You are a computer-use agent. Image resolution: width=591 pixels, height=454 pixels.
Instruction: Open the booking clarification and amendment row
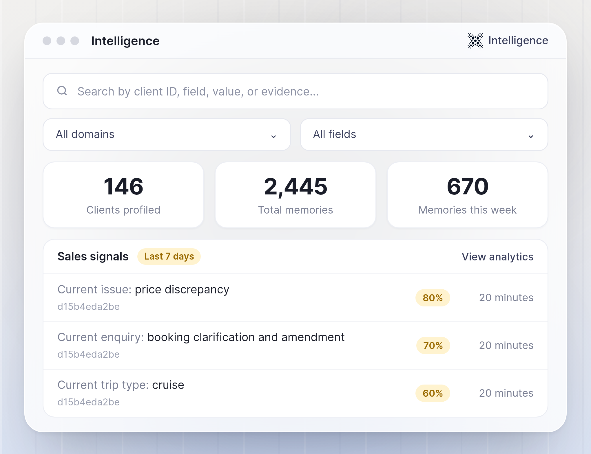click(x=295, y=345)
